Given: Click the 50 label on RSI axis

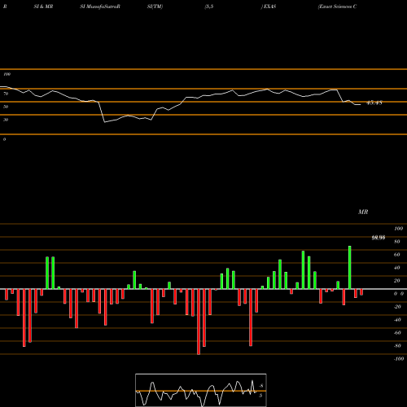Looking at the screenshot, I should coord(6,107).
